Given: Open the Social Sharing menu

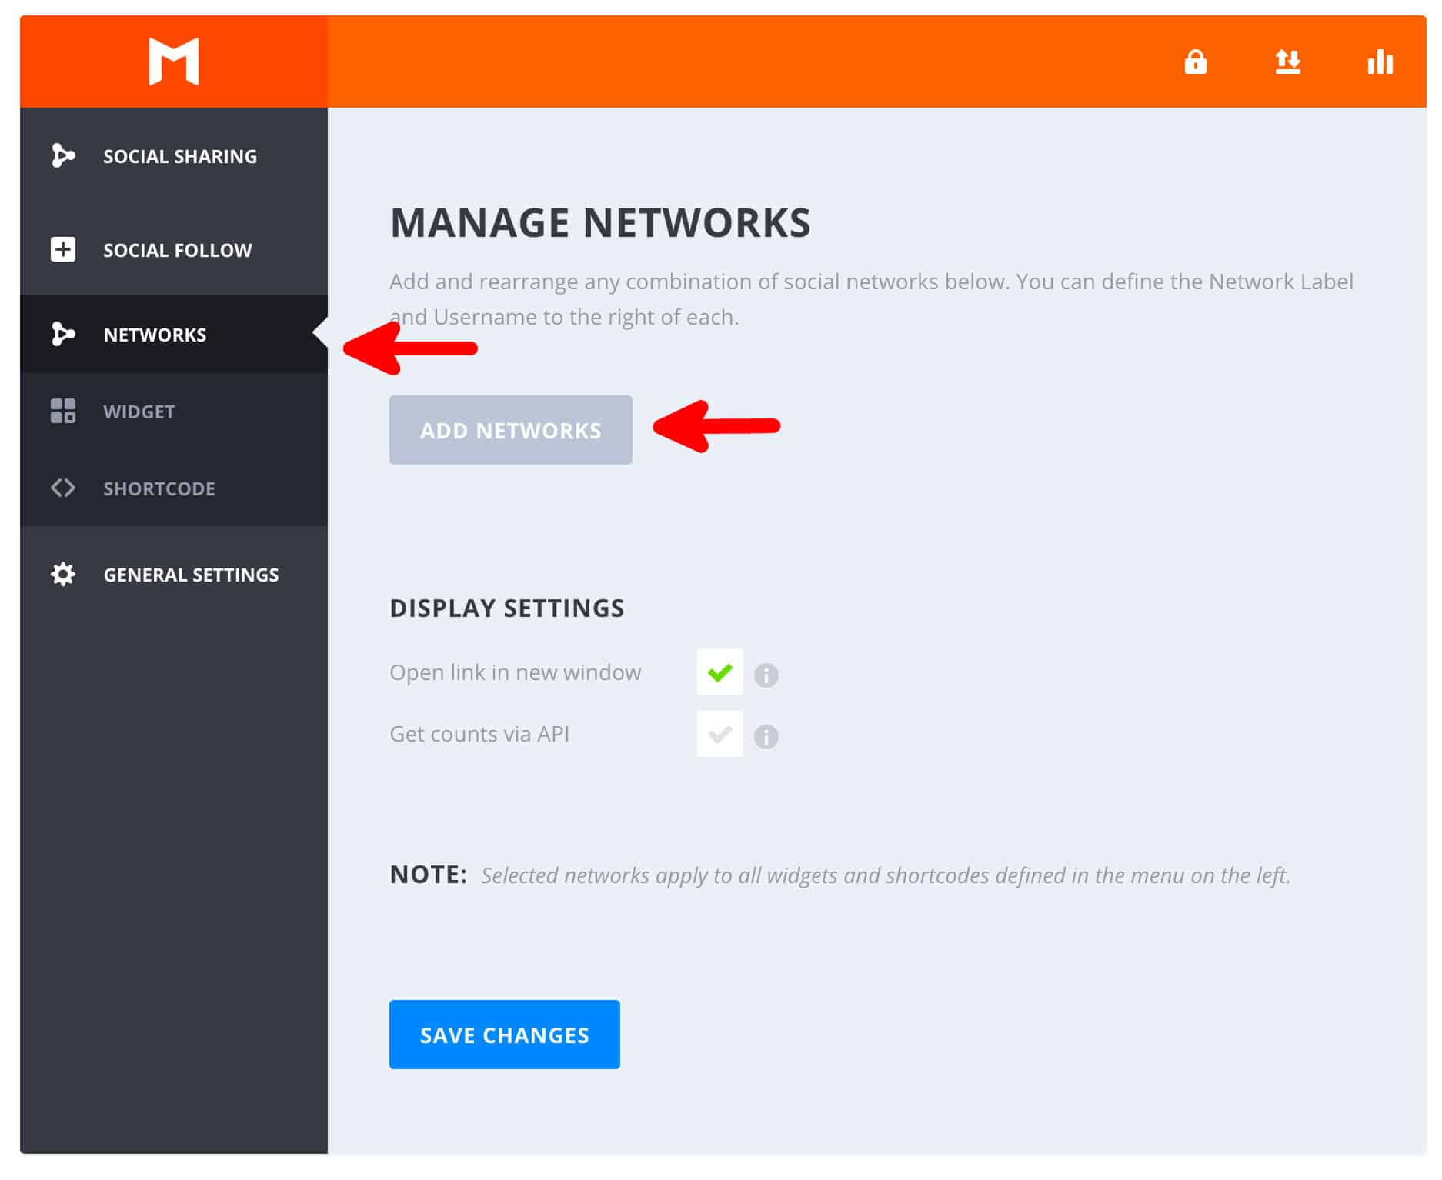Looking at the screenshot, I should coord(174,156).
